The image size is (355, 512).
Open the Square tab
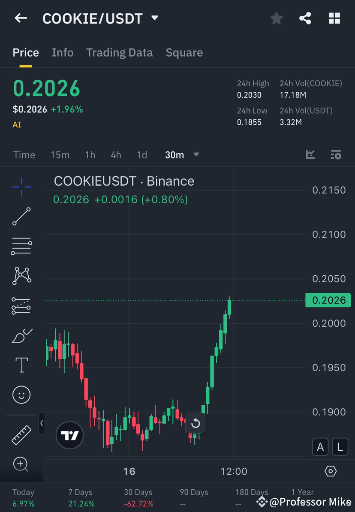point(184,52)
